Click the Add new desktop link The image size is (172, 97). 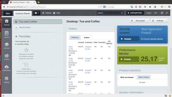[x=25, y=27]
